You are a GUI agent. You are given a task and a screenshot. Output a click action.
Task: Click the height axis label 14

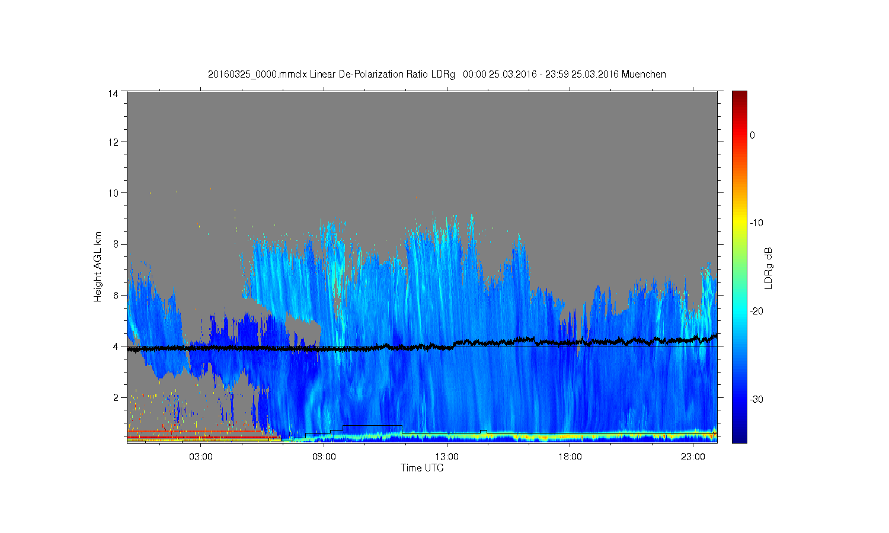click(113, 94)
